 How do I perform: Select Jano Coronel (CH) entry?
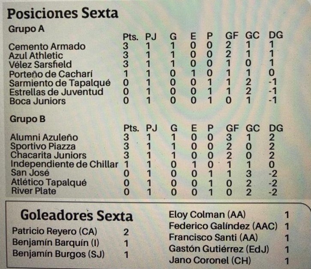[210, 260]
